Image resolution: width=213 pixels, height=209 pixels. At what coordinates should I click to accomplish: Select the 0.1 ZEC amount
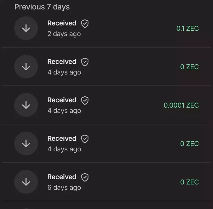[x=188, y=29]
